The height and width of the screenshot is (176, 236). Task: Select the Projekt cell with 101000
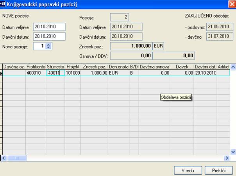pyautogui.click(x=73, y=73)
